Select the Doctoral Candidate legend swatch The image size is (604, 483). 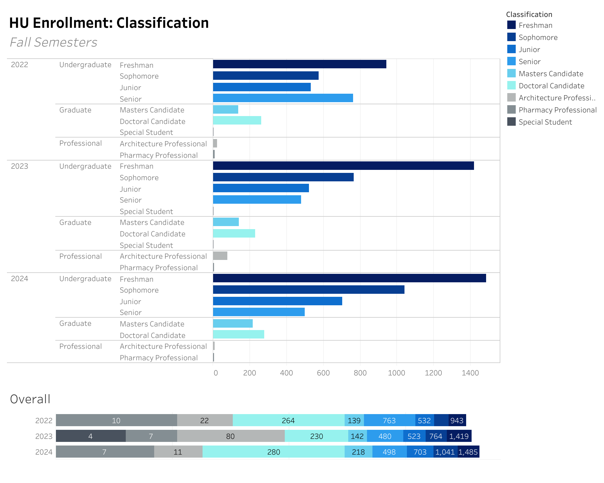point(511,86)
